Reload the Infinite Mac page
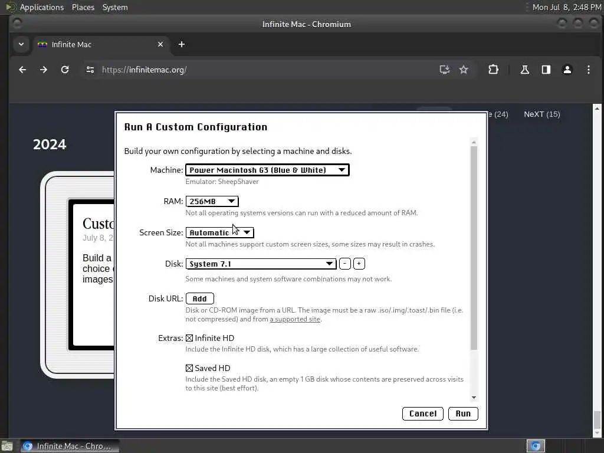 point(65,70)
